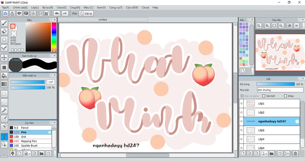Screen dimensions: 305x162
Task: Open the Tệp(F) menu
Action: 5,7
